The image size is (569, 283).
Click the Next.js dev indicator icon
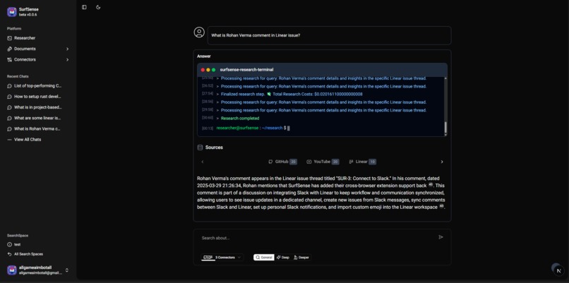(x=558, y=270)
